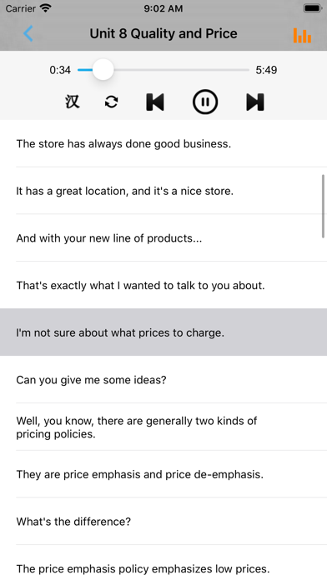Click the slider track near 5:49 end
Screen dimensions: 327x580
tap(243, 69)
